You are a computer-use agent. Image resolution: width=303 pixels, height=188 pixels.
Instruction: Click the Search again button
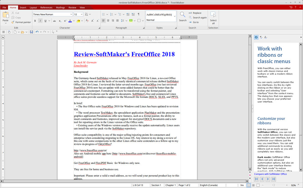pos(198,17)
